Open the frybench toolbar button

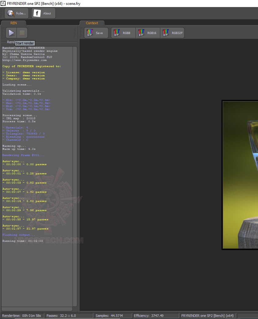[x=17, y=13]
